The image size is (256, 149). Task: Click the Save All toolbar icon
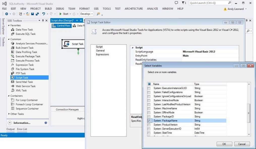click(37, 14)
